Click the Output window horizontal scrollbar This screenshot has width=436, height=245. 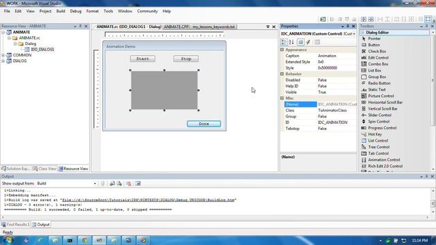pos(215,217)
